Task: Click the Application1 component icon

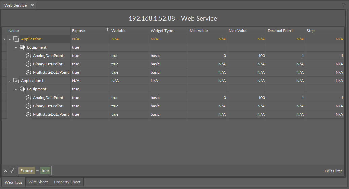Action: click(16, 81)
